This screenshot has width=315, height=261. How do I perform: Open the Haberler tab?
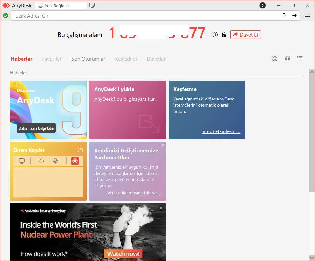pos(22,59)
